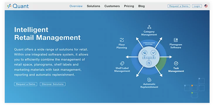Click the Planogram Software icon

[176, 40]
